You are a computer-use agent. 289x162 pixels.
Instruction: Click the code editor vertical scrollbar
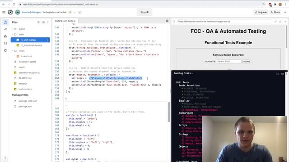click(169, 112)
